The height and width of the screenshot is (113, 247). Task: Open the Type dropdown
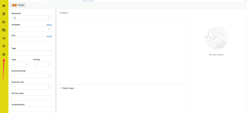(21, 64)
